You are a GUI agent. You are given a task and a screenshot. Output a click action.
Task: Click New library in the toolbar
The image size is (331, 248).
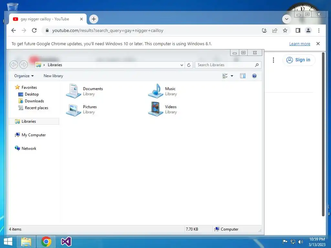click(x=53, y=76)
